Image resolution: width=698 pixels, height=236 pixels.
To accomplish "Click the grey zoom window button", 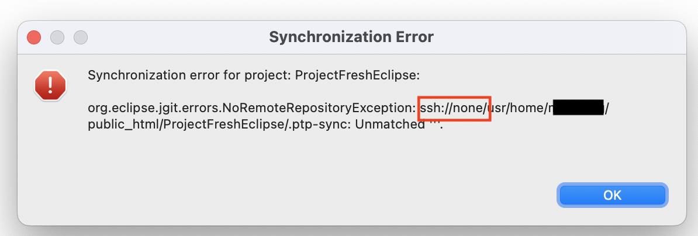I will [80, 37].
